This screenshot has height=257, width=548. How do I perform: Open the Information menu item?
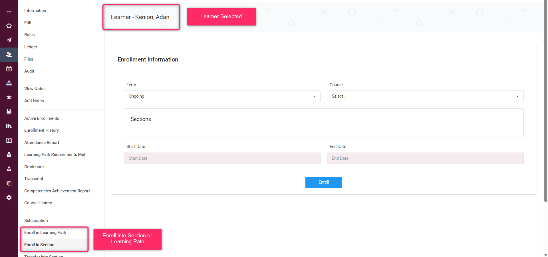point(35,11)
